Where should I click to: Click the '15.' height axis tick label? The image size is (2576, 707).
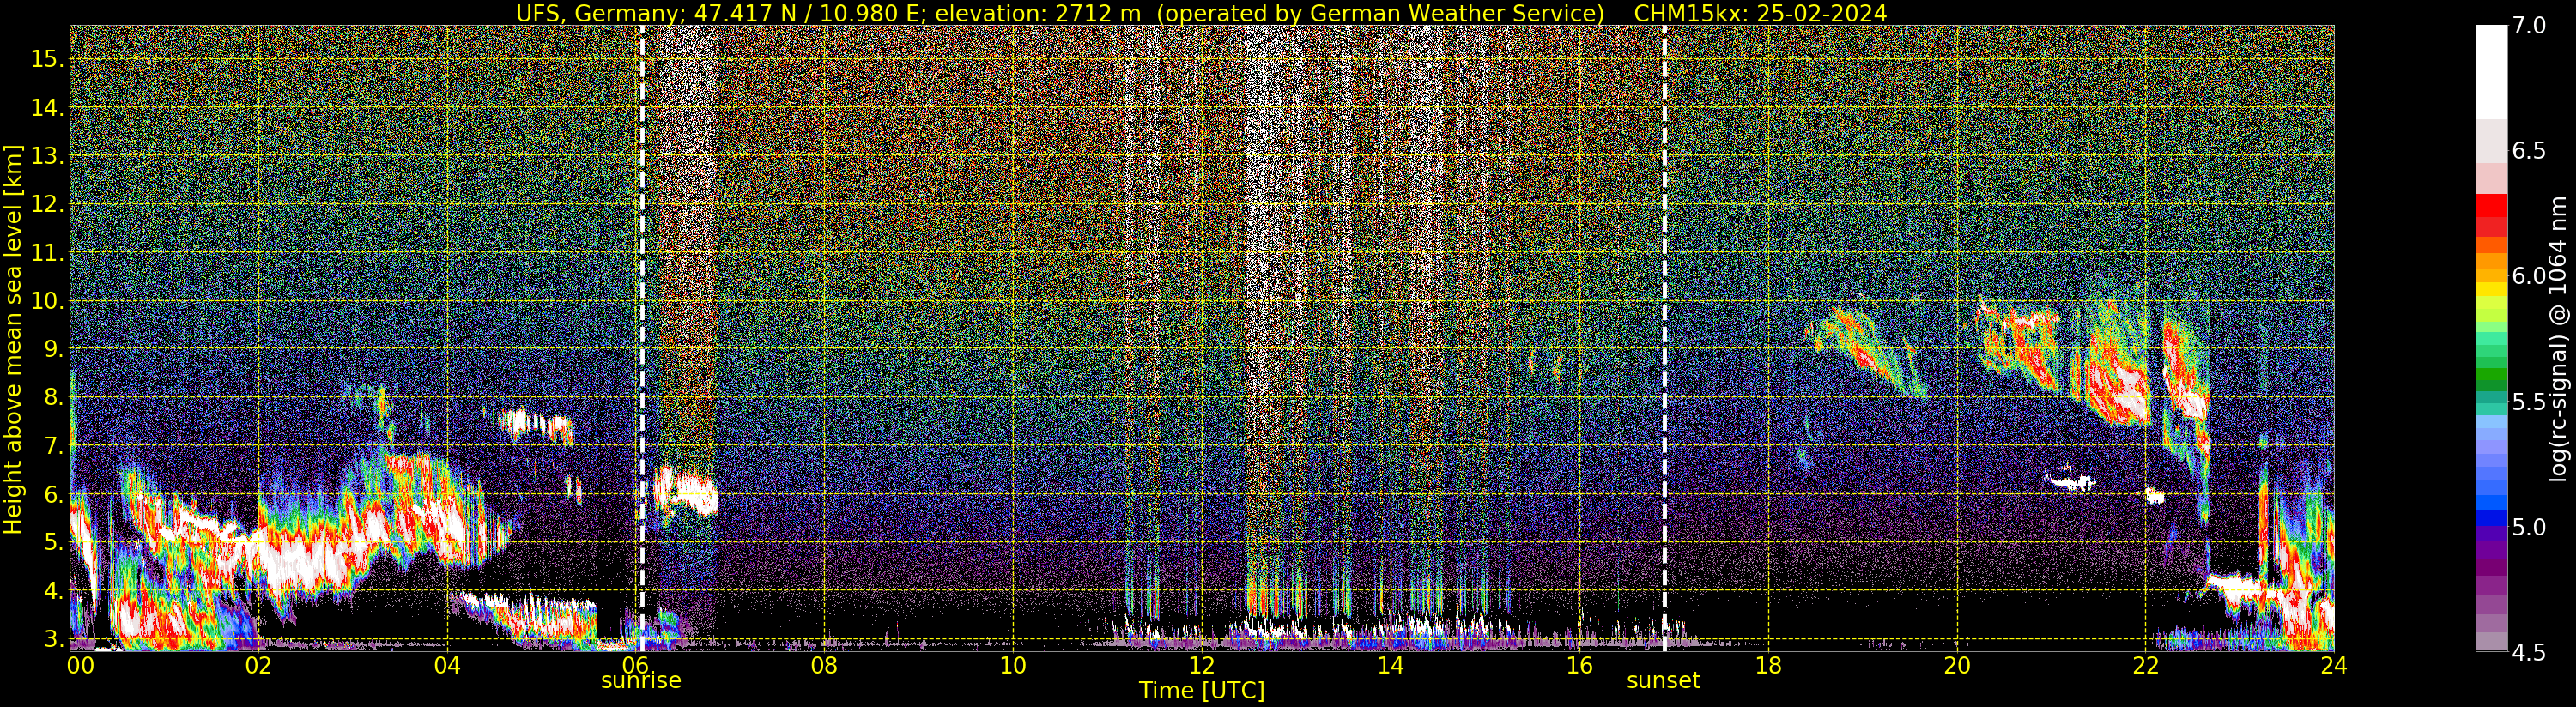click(48, 59)
